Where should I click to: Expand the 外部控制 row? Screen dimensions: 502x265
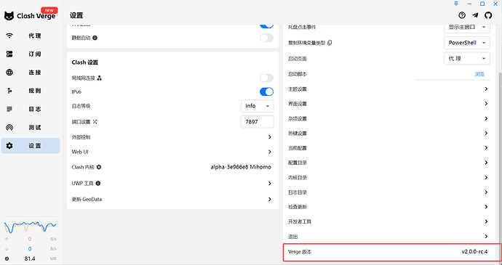(172, 137)
